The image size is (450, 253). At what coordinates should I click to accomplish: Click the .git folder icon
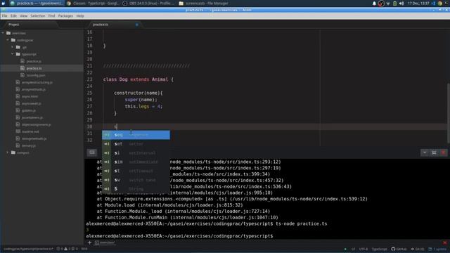click(x=18, y=47)
